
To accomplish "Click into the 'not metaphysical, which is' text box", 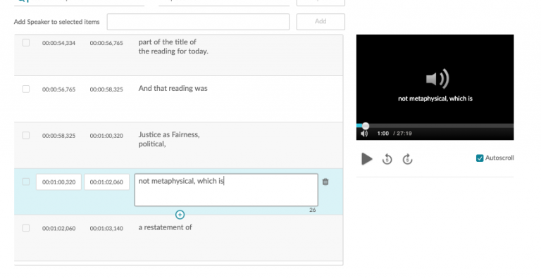I will coord(226,190).
